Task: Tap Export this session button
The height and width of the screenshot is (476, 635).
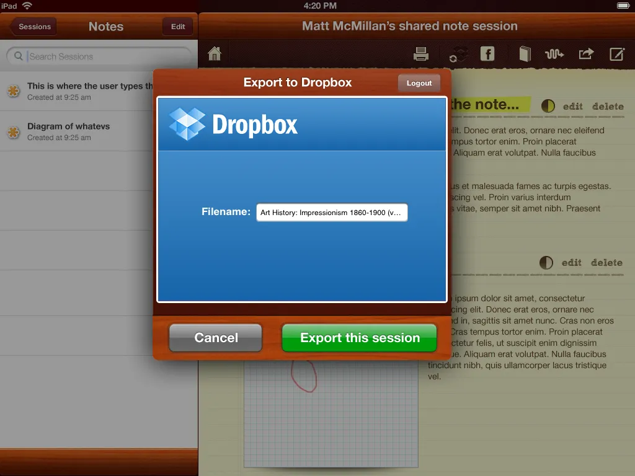Action: point(359,338)
